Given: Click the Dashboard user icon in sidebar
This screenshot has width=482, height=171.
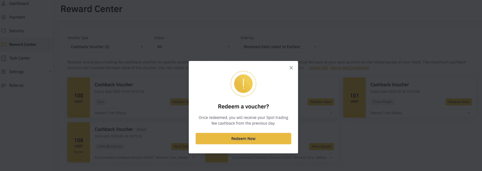Looking at the screenshot, I should pos(4,4).
